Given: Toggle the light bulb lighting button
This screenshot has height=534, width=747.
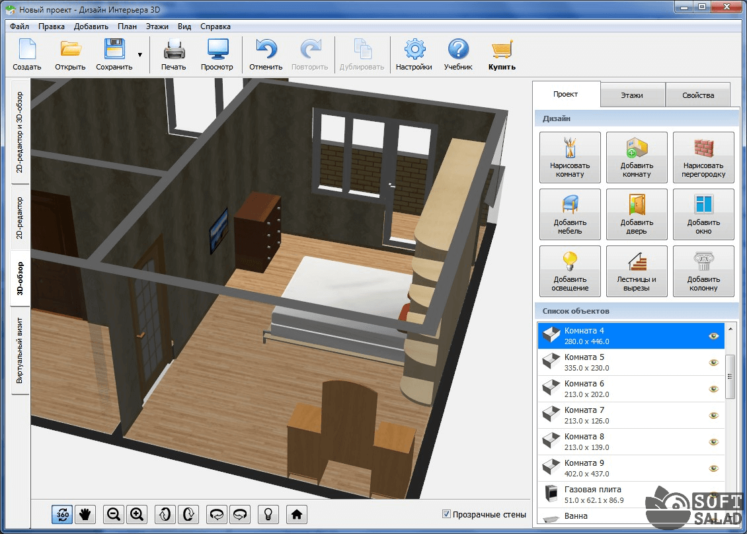Looking at the screenshot, I should point(268,513).
